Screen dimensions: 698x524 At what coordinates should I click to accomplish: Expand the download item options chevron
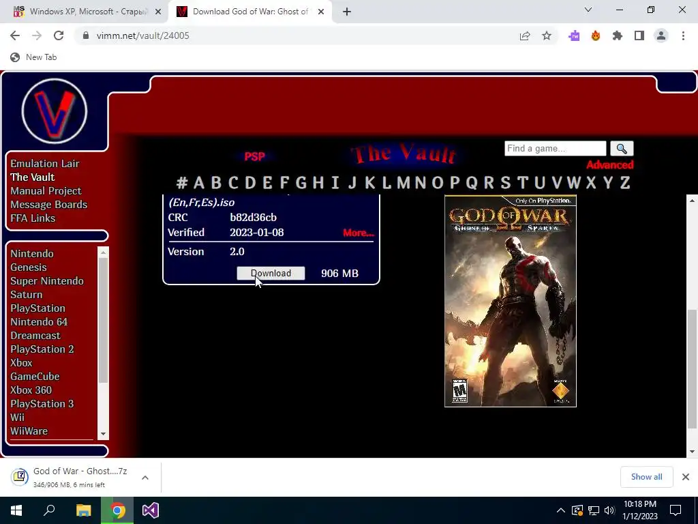[x=145, y=477]
